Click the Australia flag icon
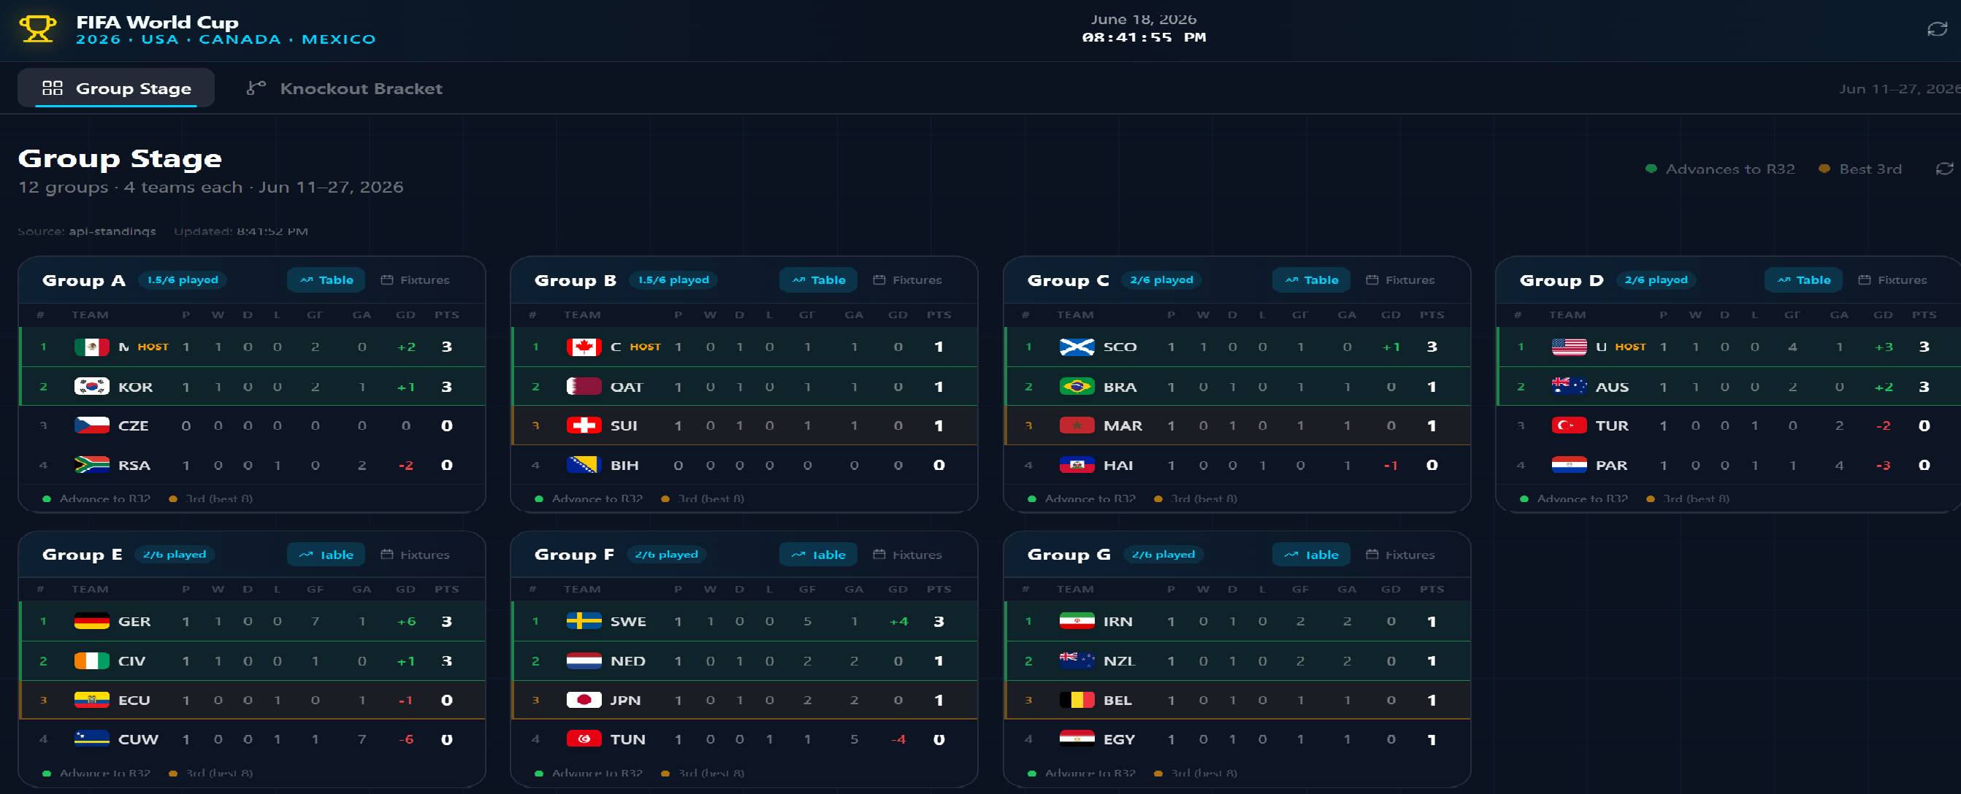 [1570, 386]
